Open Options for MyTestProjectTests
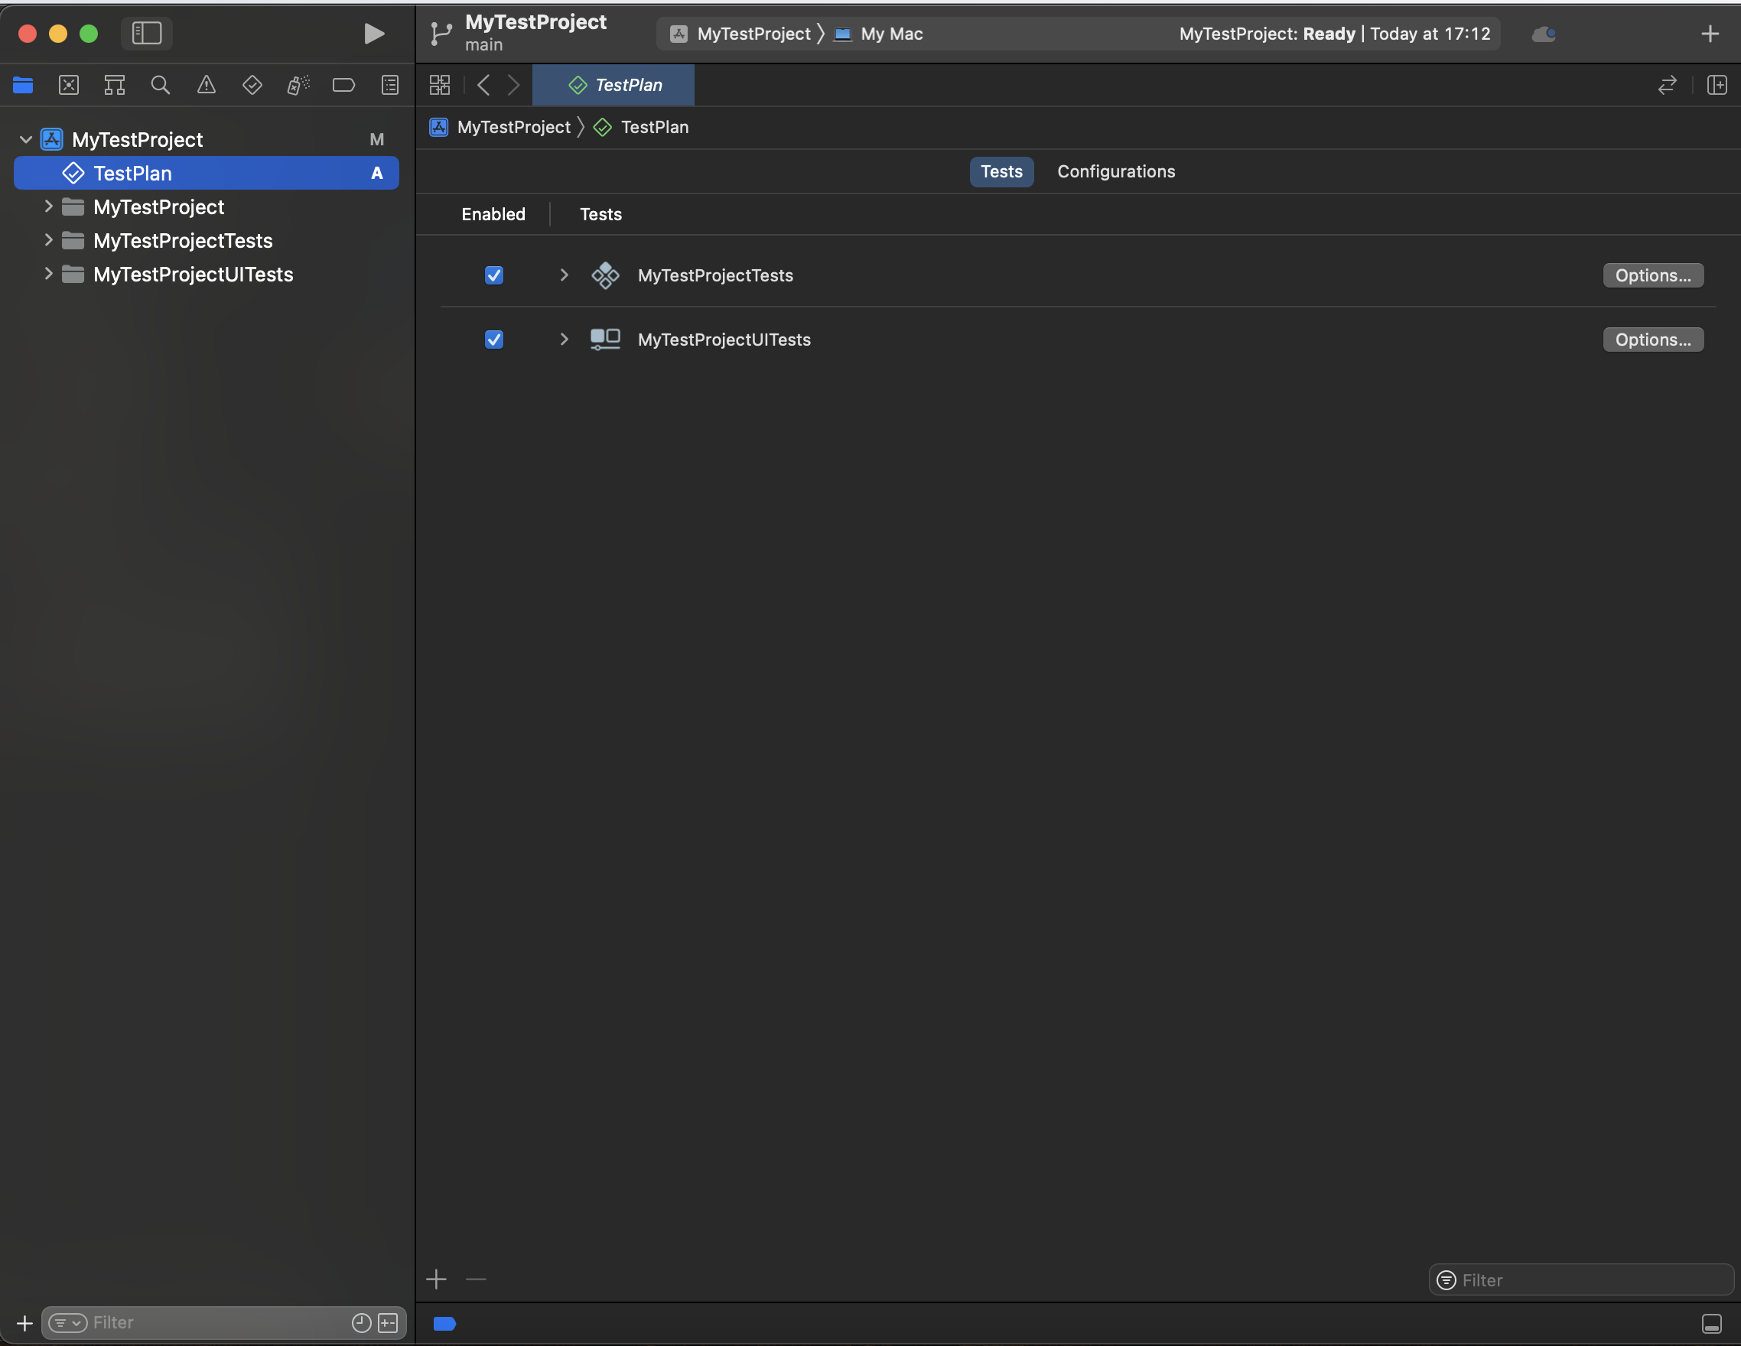This screenshot has width=1741, height=1346. pos(1652,275)
